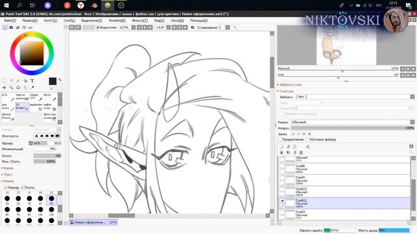Delete the selected layer (trash icon)
The image size is (417, 234).
[301, 153]
